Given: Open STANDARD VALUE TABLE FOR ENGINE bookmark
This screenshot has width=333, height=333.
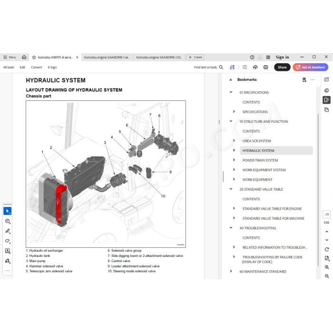Looking at the screenshot, I should point(272,209).
